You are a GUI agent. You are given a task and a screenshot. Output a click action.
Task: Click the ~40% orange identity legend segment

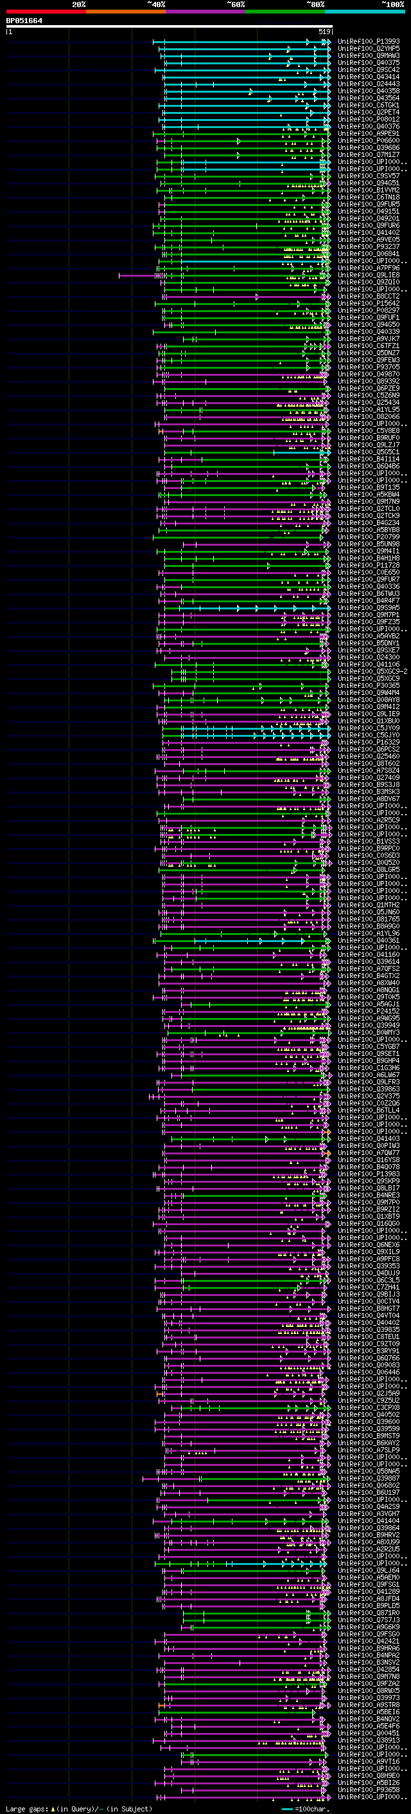coord(126,12)
